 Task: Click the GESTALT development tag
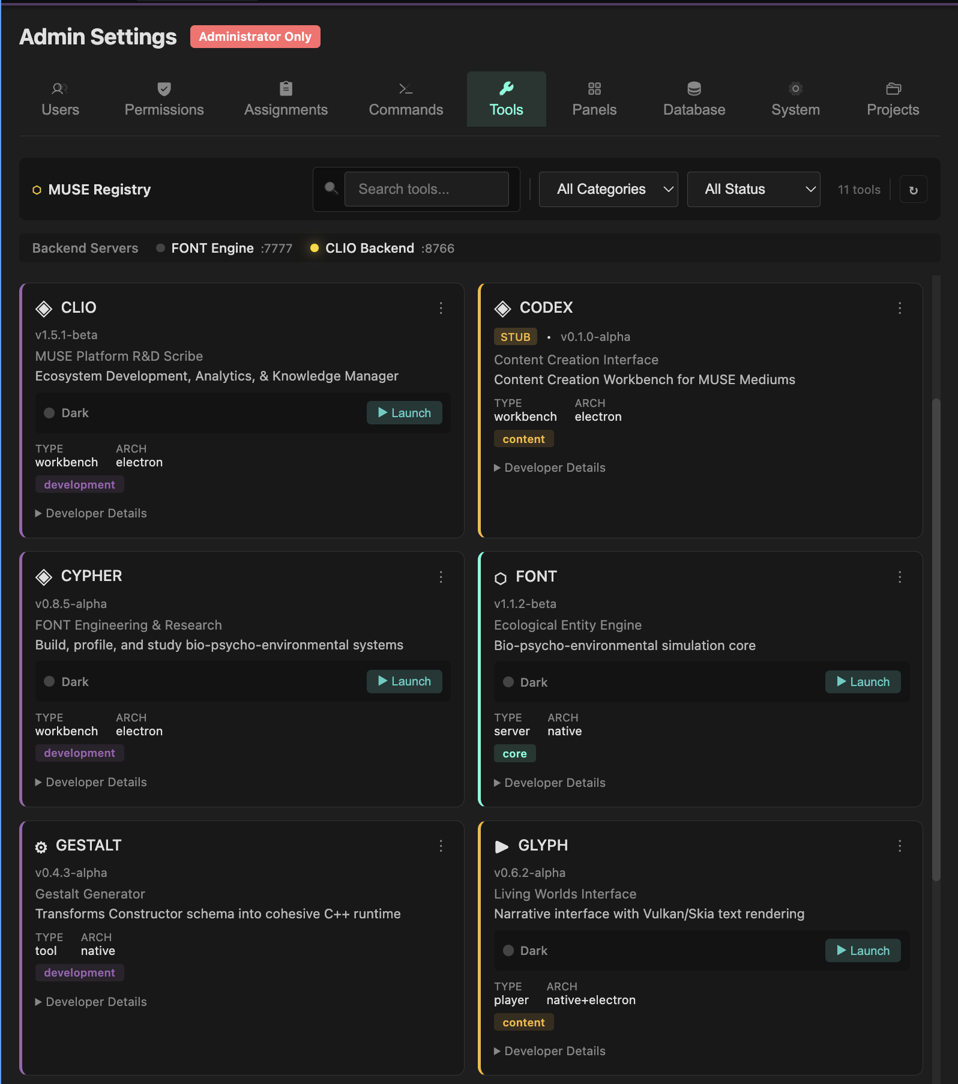coord(80,972)
